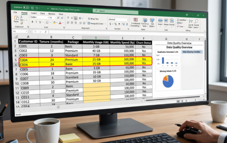Switch to the Data tab

pos(42,13)
